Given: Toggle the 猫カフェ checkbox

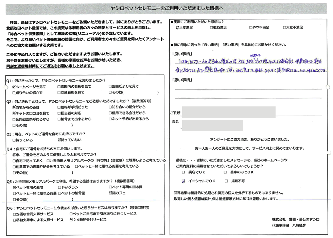Looking at the screenshot, I should tap(110, 193).
